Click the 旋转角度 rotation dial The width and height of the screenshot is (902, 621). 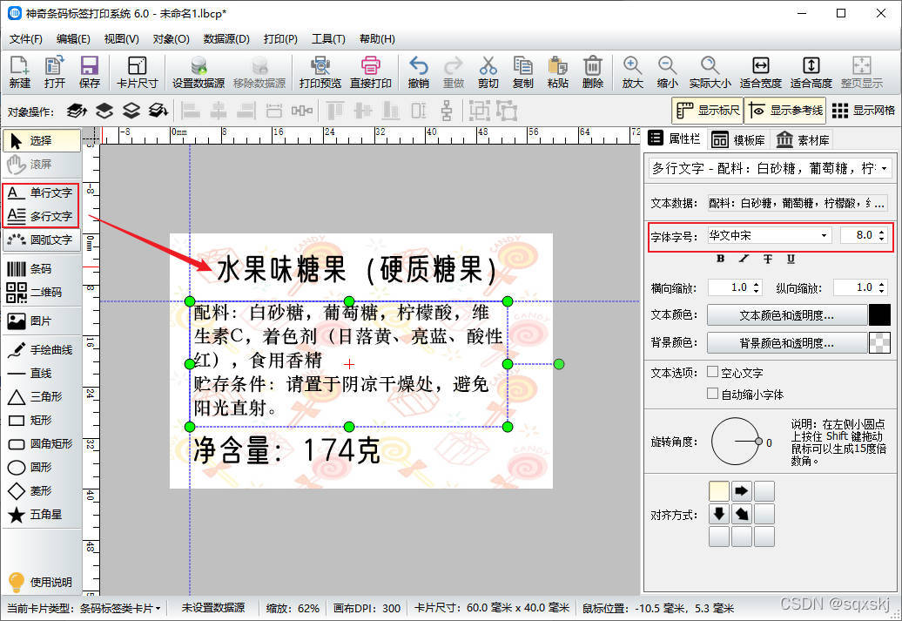click(x=736, y=442)
